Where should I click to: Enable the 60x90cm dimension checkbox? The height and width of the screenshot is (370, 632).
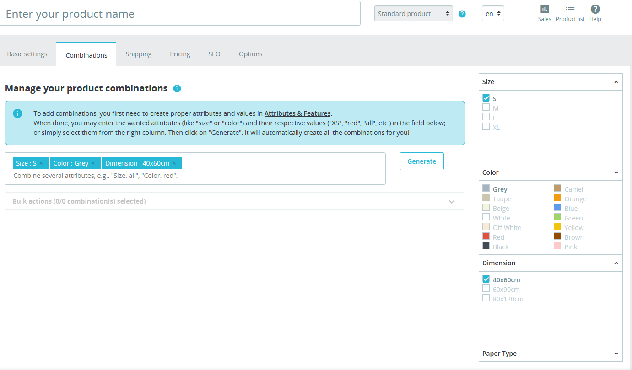486,289
